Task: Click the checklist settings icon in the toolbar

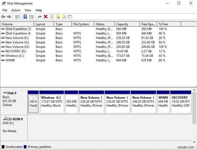Action: pos(70,17)
